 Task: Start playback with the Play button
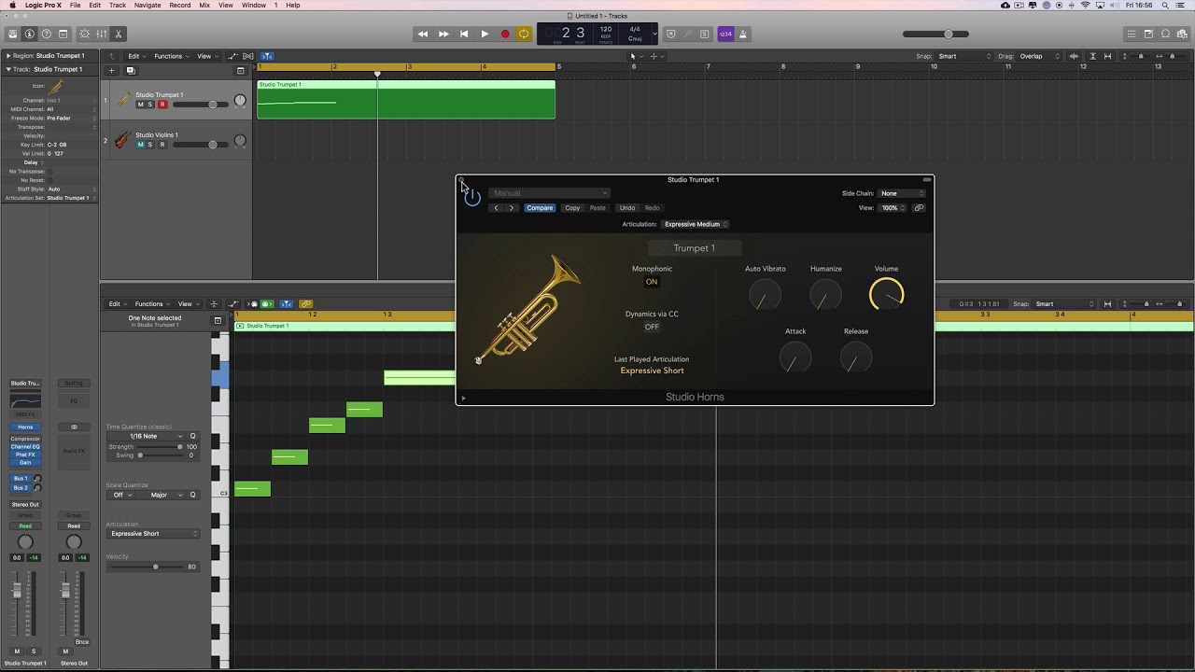point(485,35)
